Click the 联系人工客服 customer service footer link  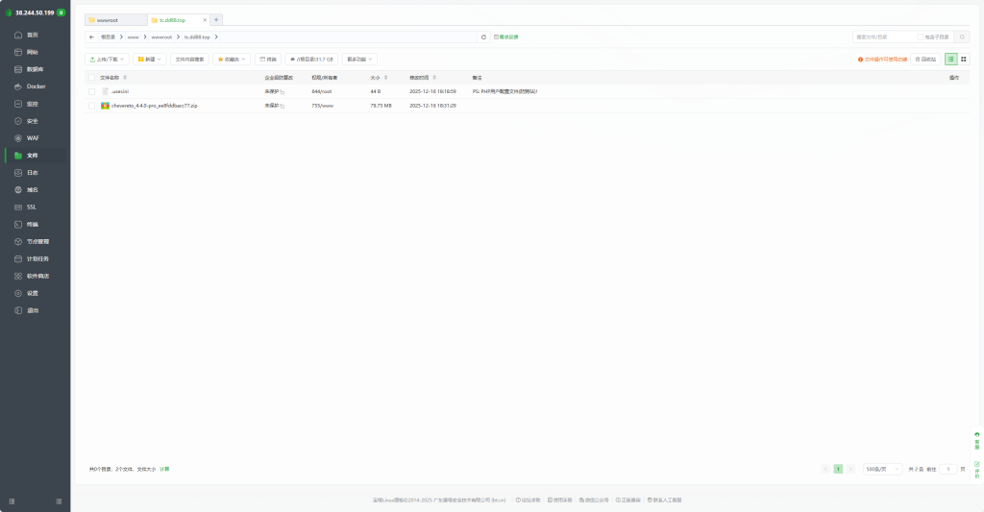(x=665, y=500)
